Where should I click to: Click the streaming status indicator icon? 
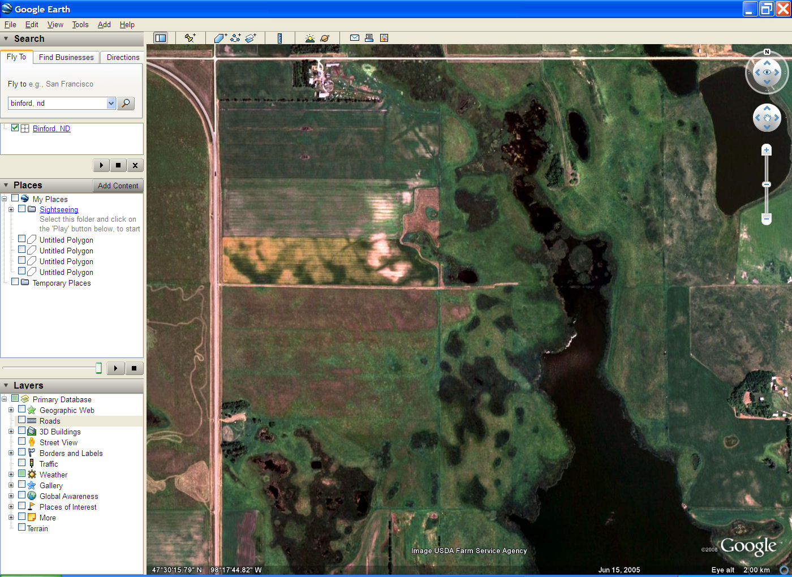point(784,570)
